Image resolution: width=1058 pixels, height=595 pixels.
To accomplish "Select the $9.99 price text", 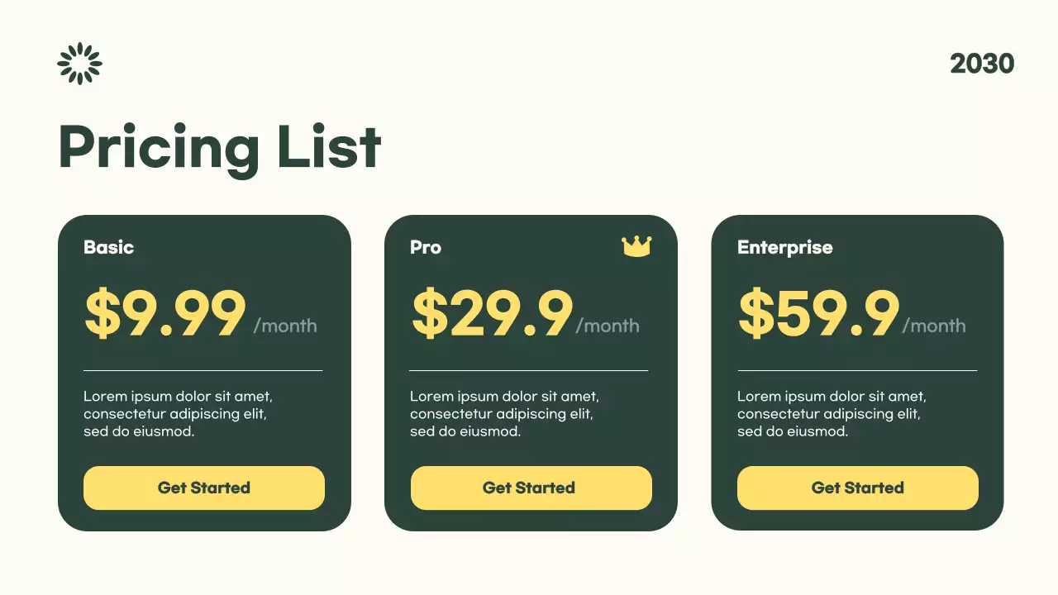I will [x=165, y=314].
